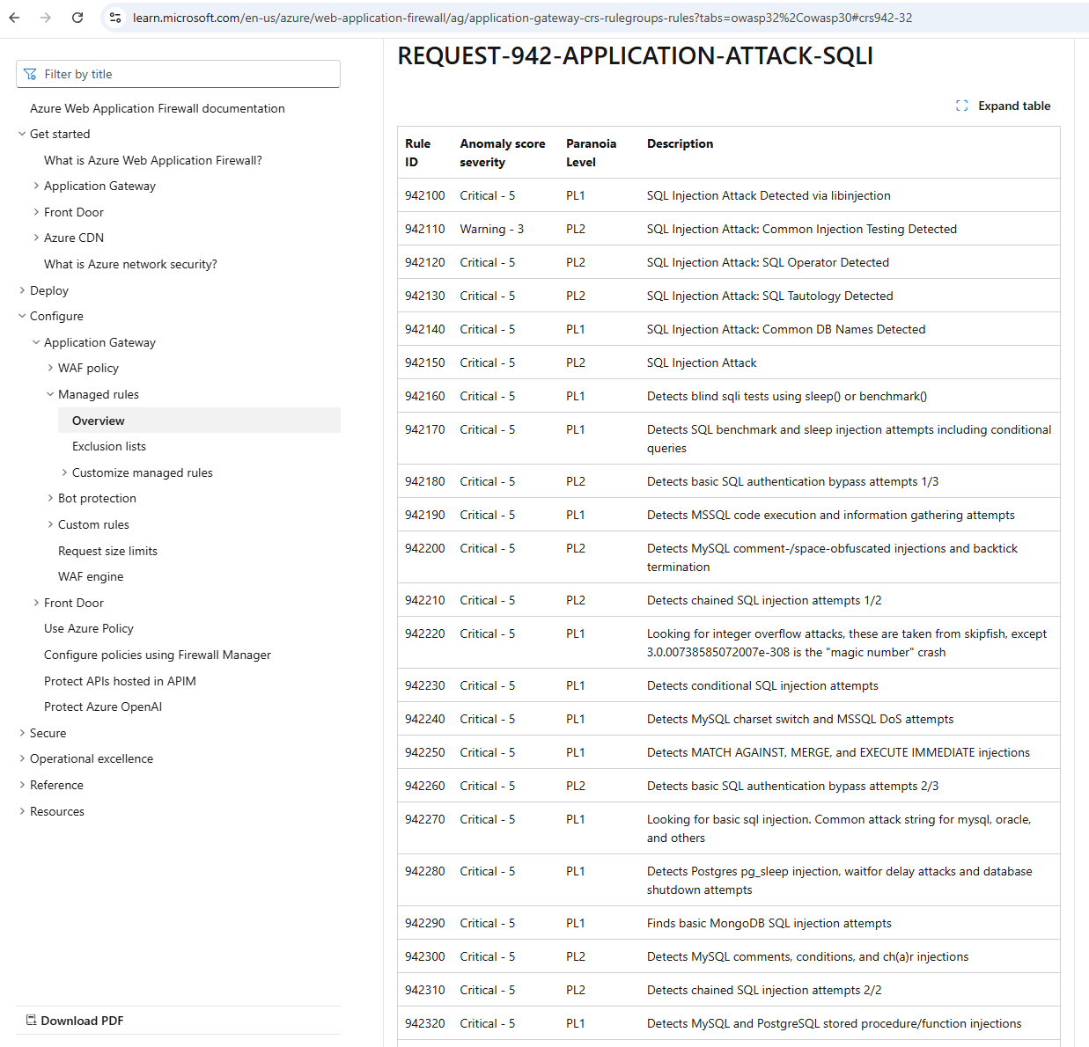
Task: Click the browser forward arrow
Action: [x=46, y=18]
